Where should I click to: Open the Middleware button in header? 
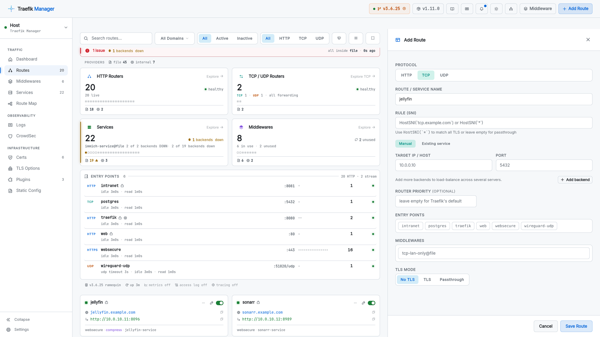(x=538, y=9)
